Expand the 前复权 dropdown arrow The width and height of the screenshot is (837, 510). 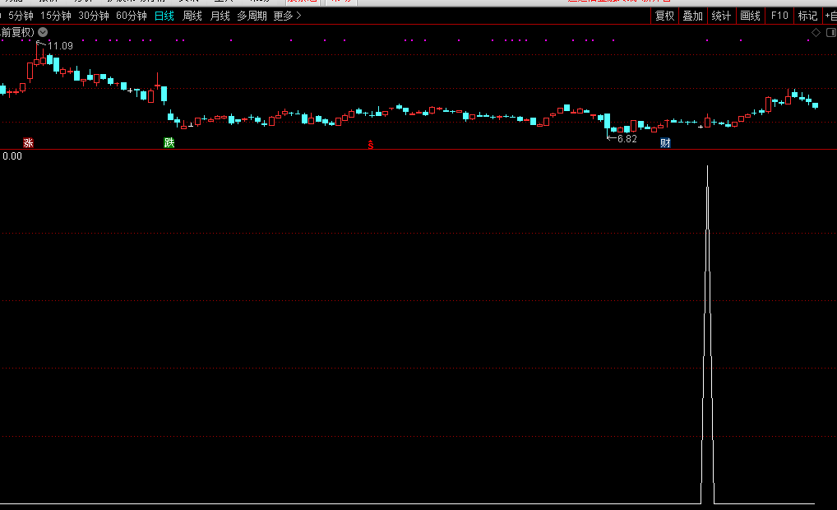(x=44, y=32)
